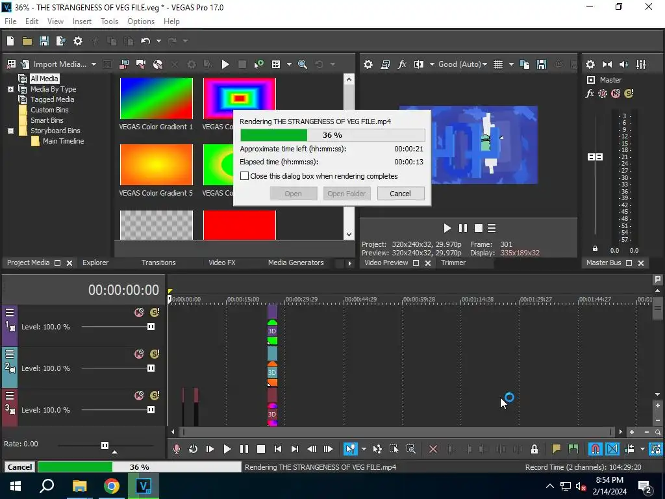The height and width of the screenshot is (499, 665).
Task: Copy snapshot to clipboard icon
Action: 525,64
